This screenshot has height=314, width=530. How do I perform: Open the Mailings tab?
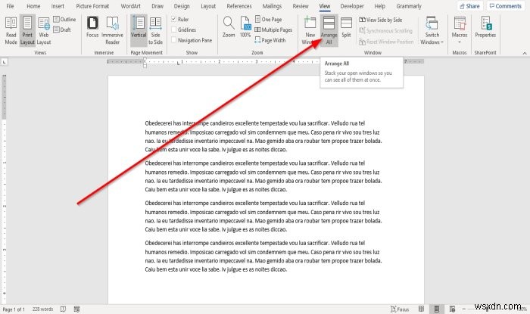tap(272, 6)
